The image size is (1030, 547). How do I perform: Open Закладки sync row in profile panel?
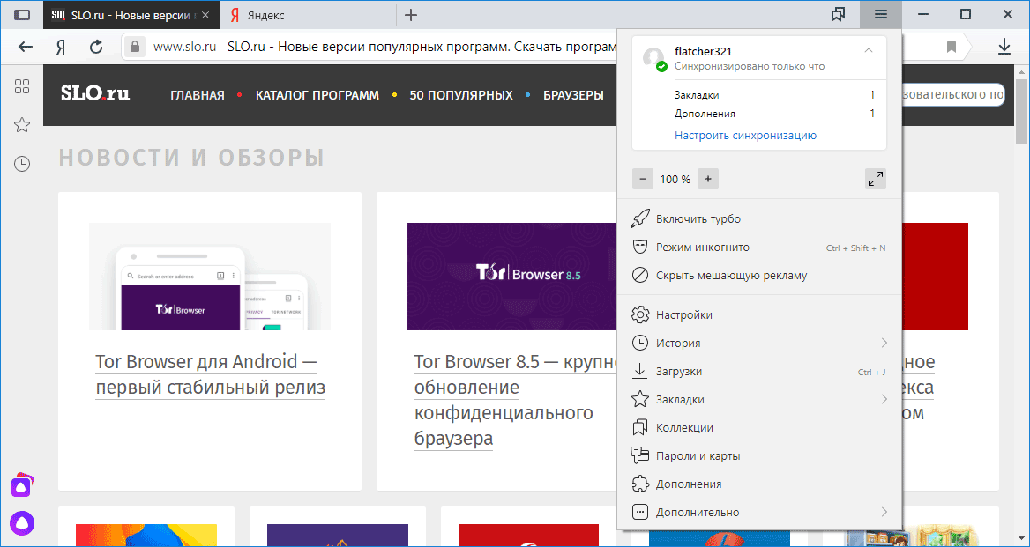774,95
